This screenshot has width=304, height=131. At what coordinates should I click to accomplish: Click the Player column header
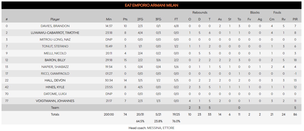[x=55, y=19]
